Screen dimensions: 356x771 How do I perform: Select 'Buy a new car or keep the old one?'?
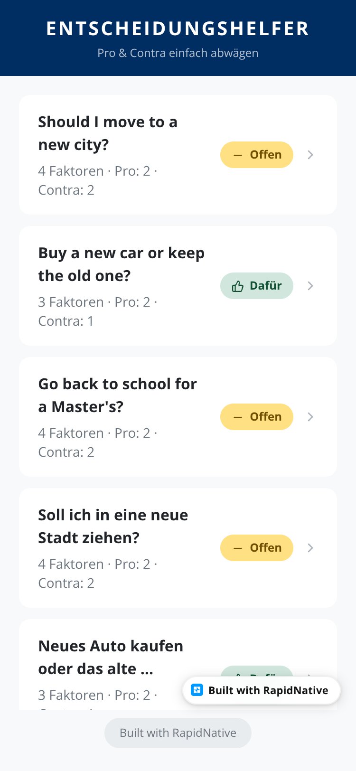pos(122,264)
